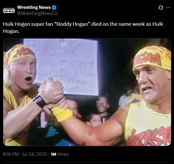Click the word Views beside 1M
Viewport: 174px width, 164px height.
click(63, 154)
